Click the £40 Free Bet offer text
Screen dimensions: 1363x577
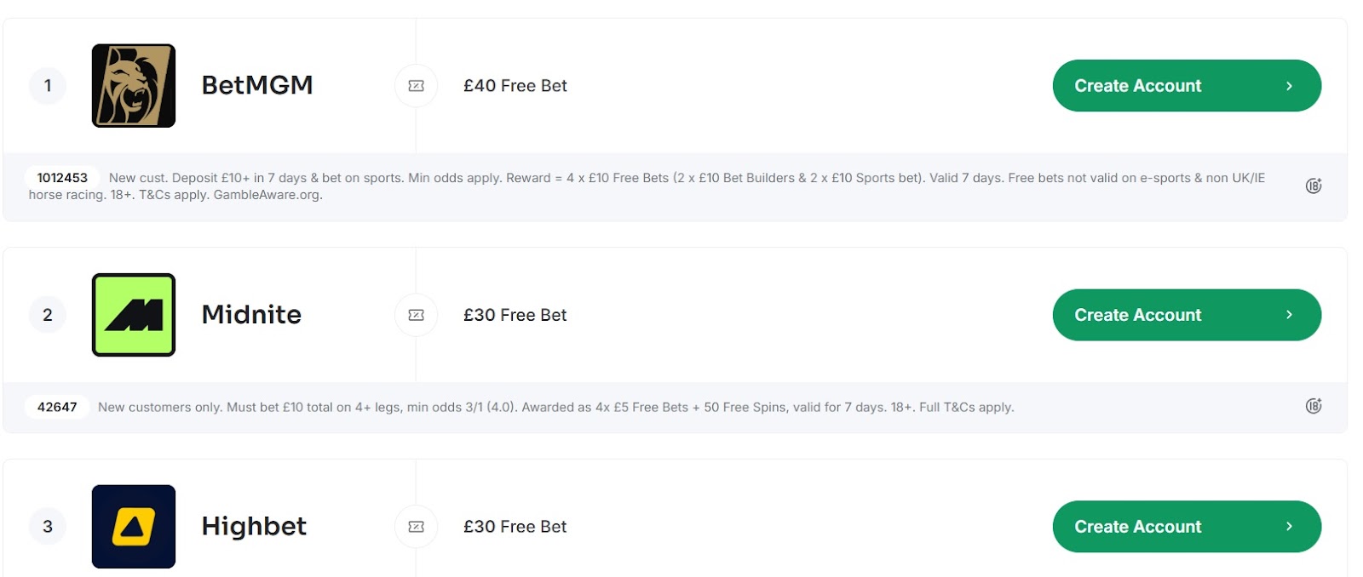pos(515,86)
